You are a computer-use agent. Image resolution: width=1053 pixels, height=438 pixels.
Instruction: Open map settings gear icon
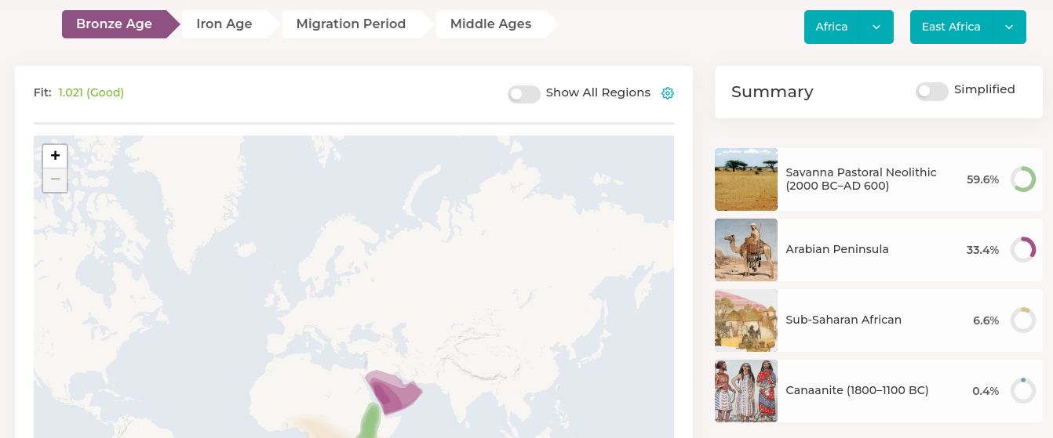(668, 93)
